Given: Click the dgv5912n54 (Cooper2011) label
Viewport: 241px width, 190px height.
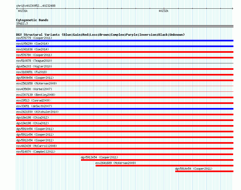Looking at the screenshot, I should 35,140.
